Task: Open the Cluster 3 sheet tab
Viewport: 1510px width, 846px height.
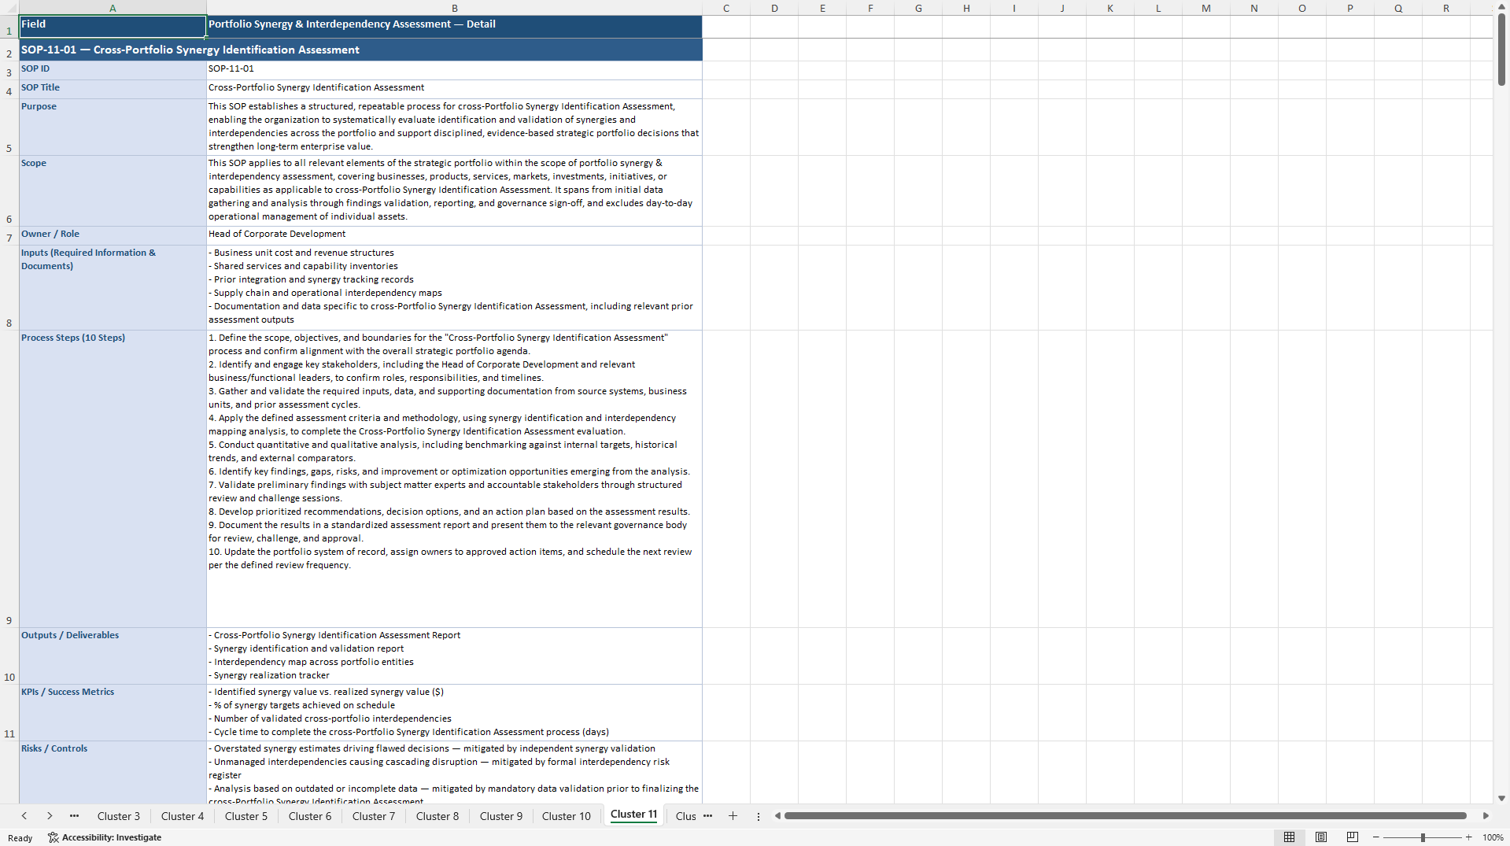Action: (x=119, y=816)
